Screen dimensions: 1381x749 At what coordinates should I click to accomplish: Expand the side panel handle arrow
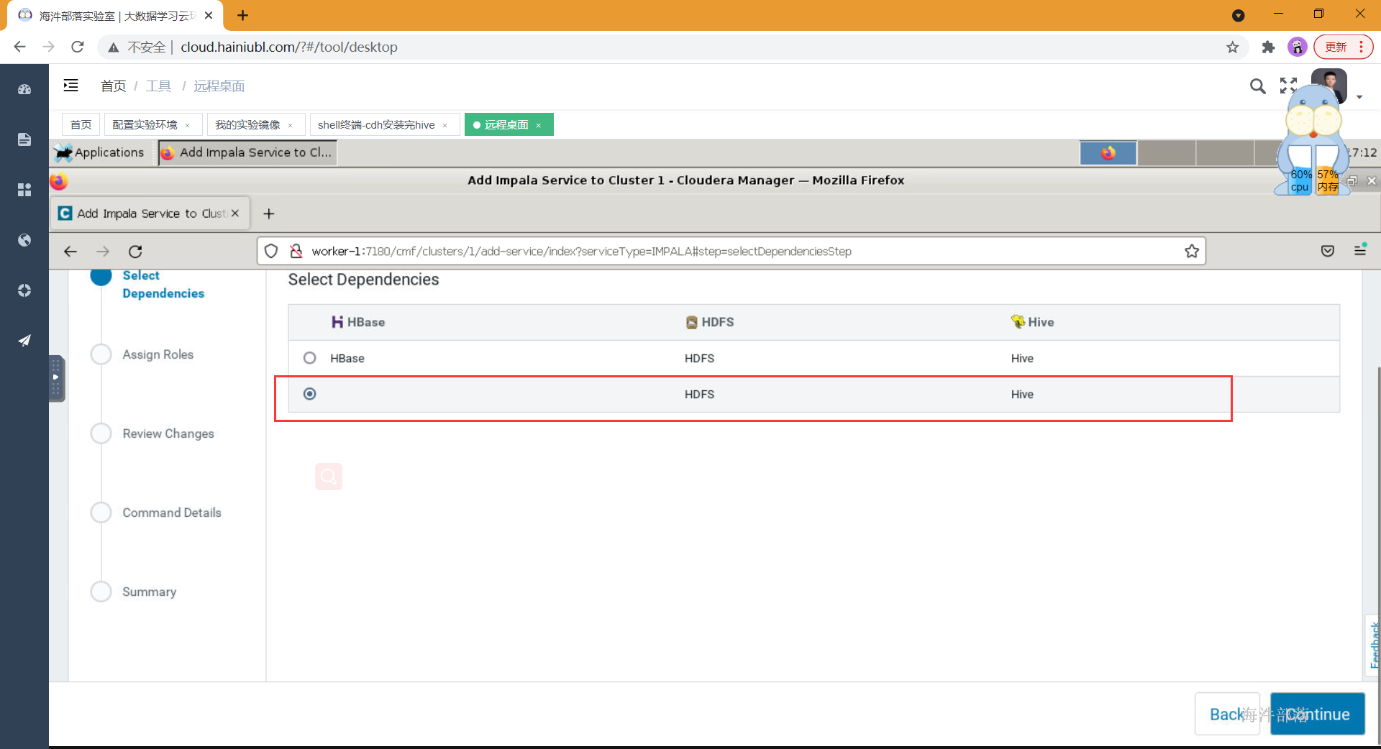tap(56, 377)
